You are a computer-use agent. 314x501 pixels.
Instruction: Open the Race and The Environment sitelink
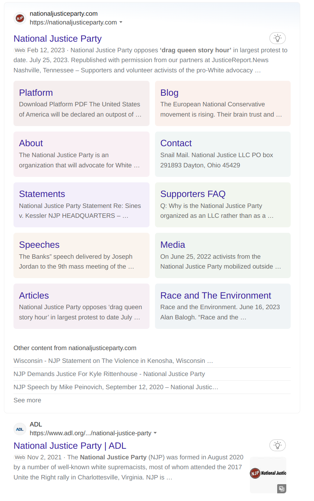[216, 296]
